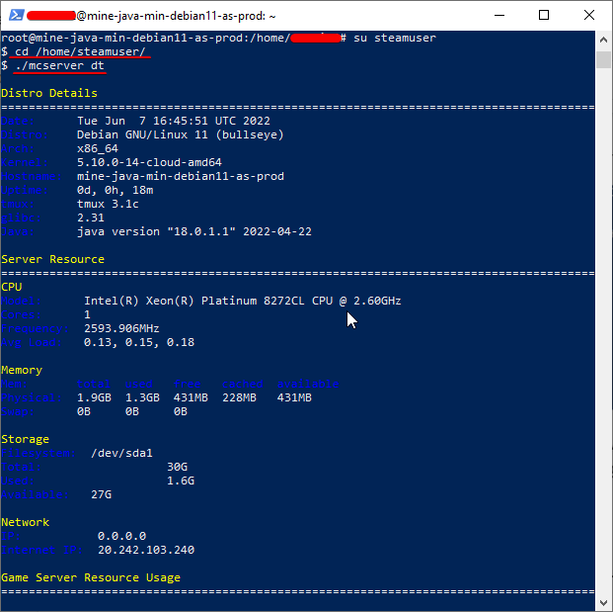Click the PowerShell icon in the title bar
The width and height of the screenshot is (613, 612).
[x=17, y=15]
